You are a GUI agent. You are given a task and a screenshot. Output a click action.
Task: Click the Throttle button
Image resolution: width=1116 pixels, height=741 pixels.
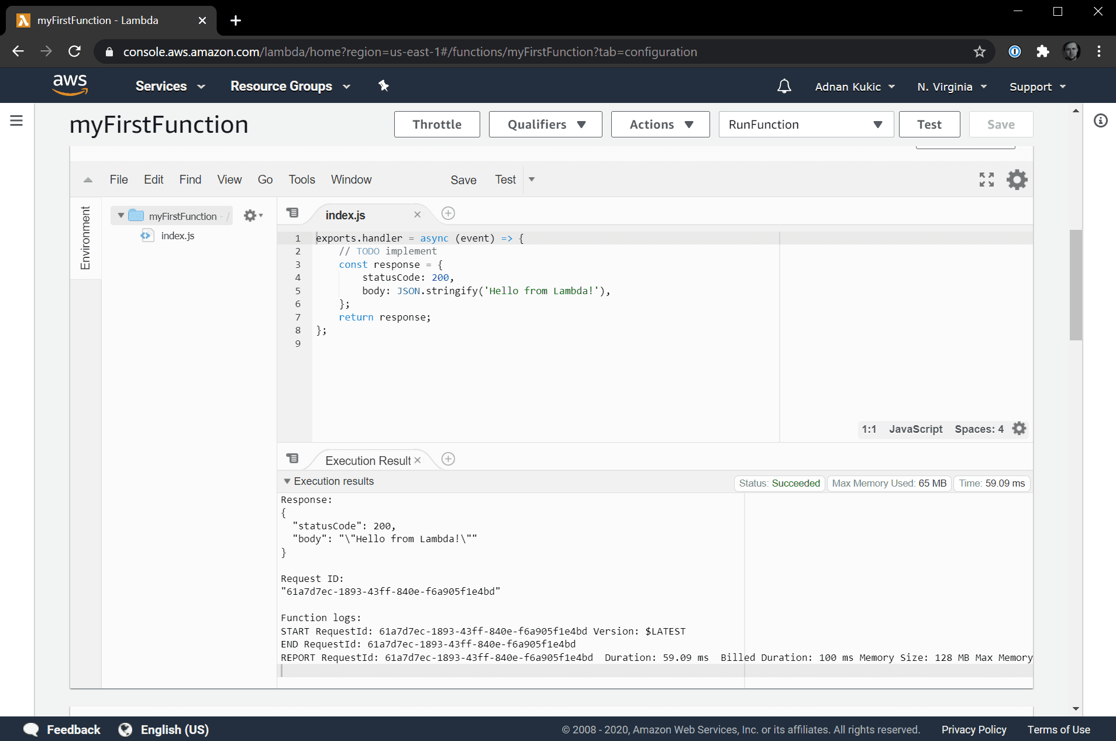[436, 125]
